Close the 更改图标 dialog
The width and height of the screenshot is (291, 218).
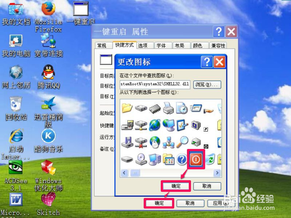219,62
